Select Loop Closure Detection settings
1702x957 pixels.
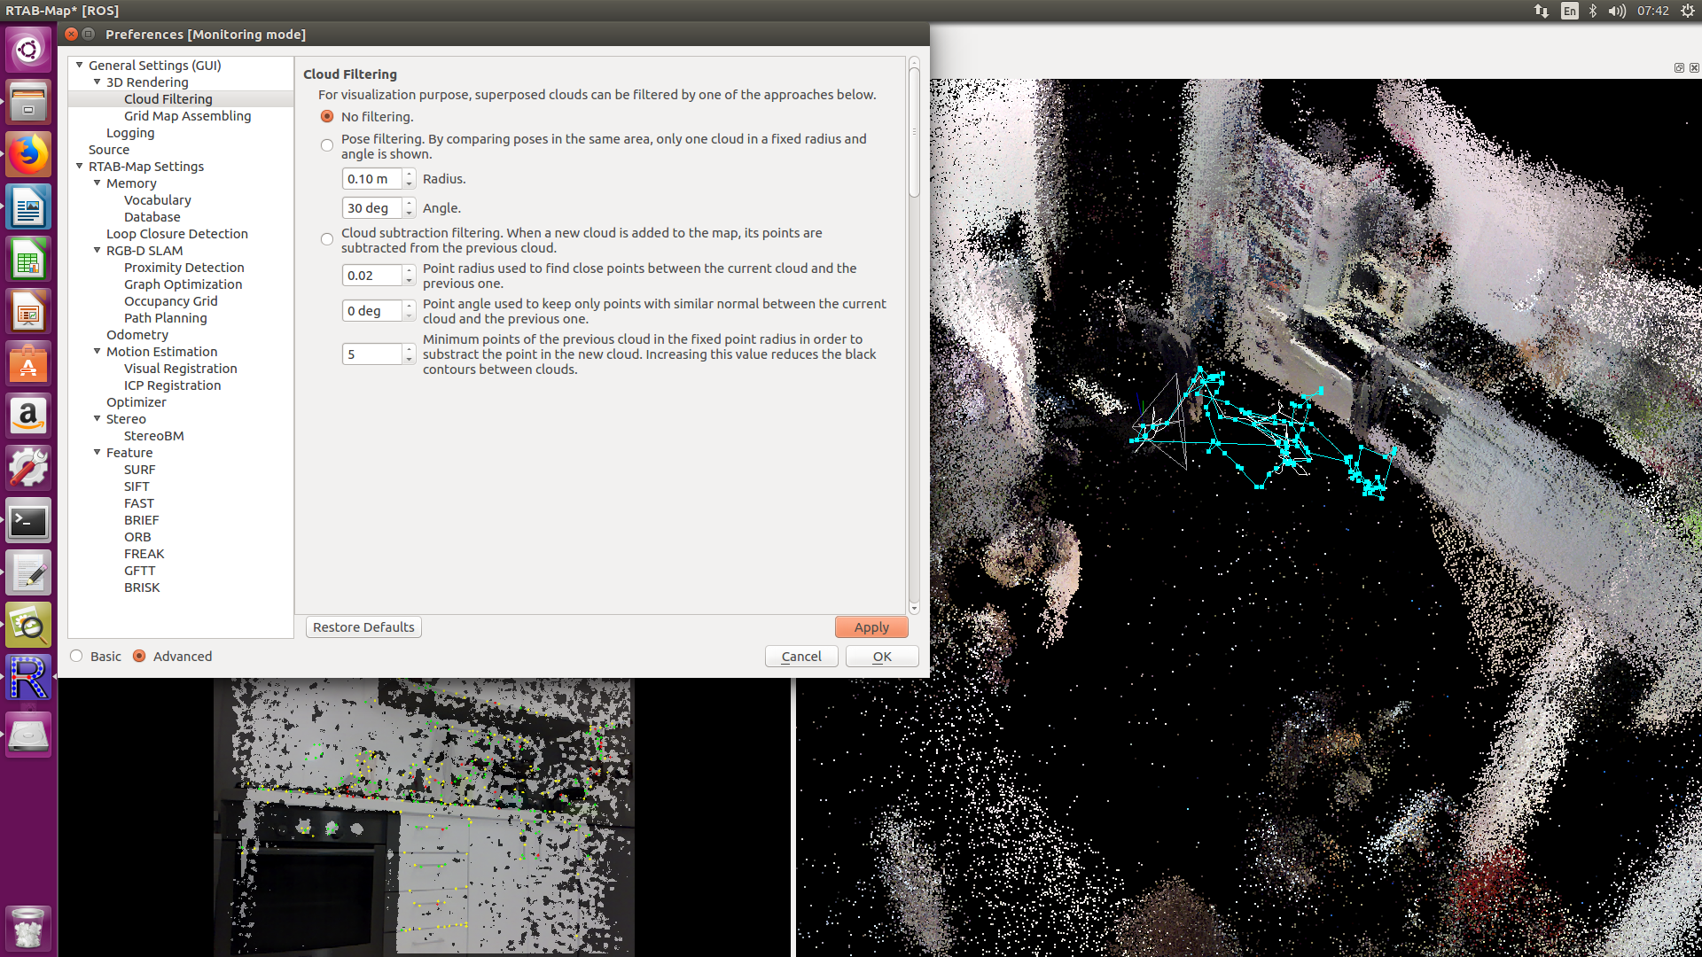[x=176, y=234]
